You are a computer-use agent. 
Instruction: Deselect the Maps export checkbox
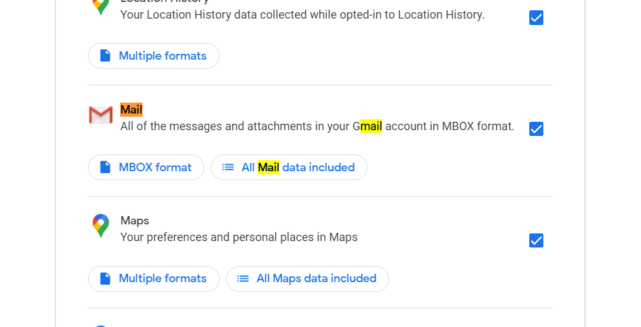tap(536, 240)
